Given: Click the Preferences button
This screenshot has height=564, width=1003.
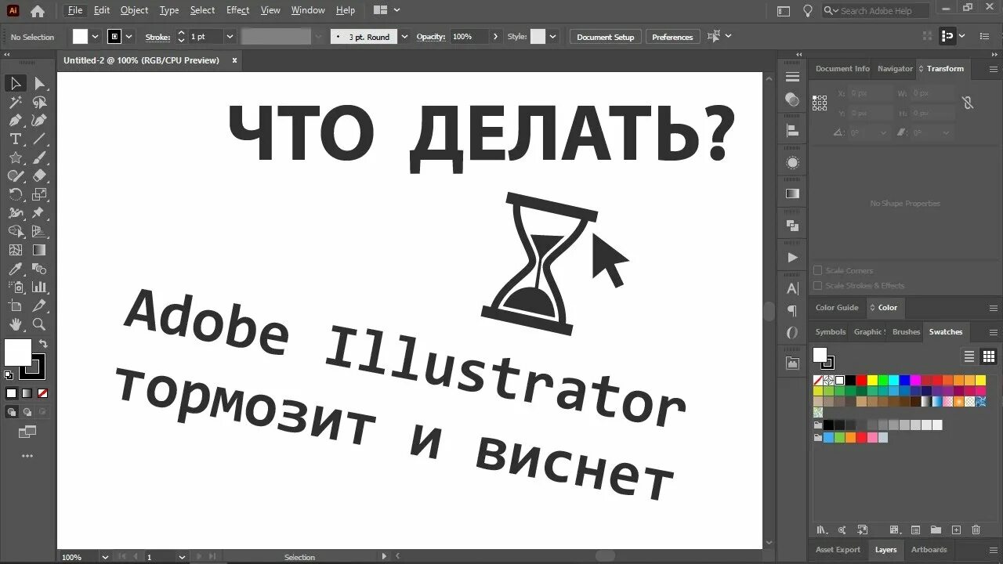Looking at the screenshot, I should 672,37.
